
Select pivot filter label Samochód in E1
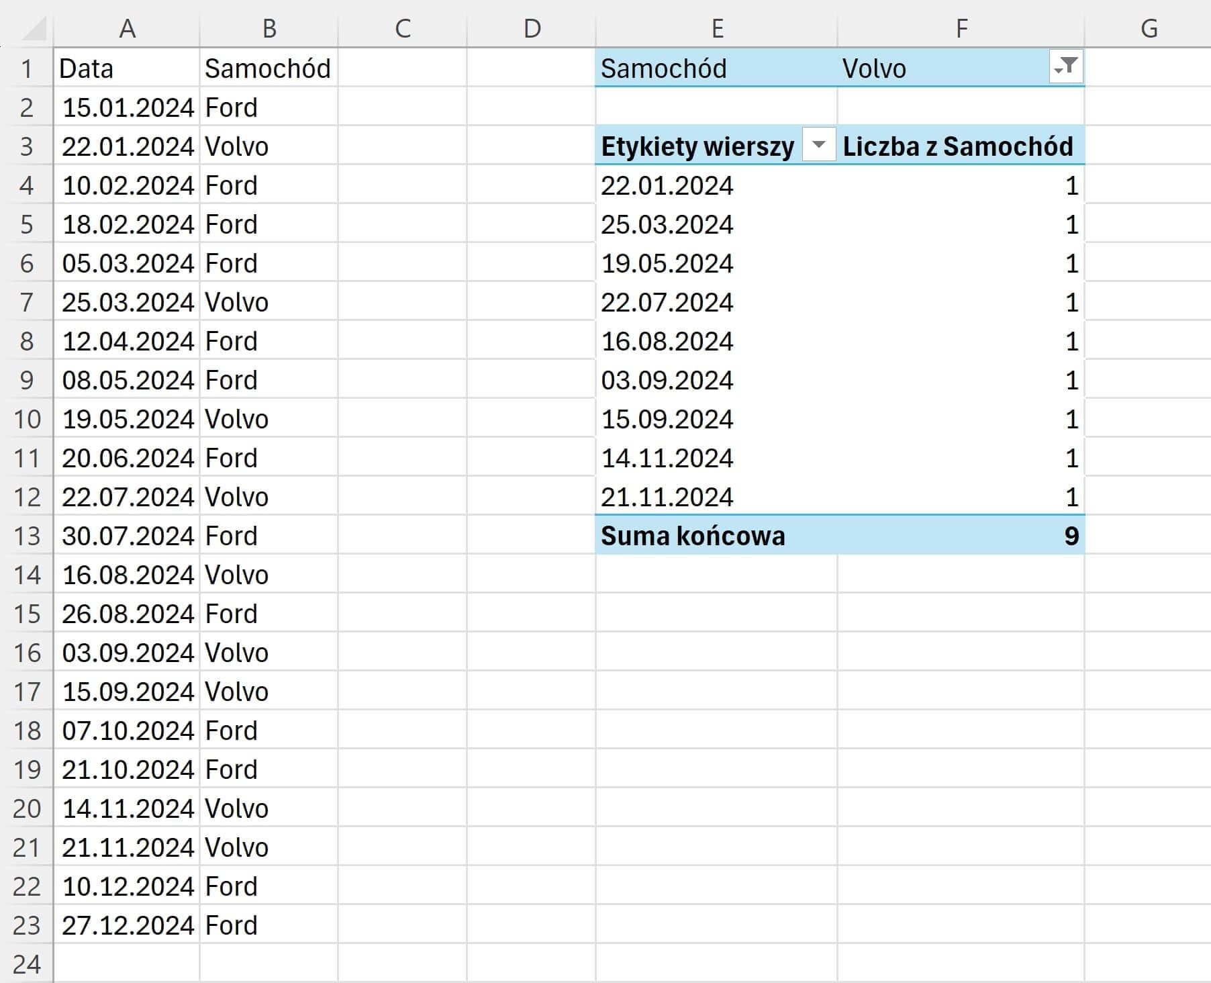tap(716, 68)
